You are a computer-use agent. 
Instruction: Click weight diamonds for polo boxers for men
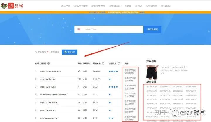(111, 118)
